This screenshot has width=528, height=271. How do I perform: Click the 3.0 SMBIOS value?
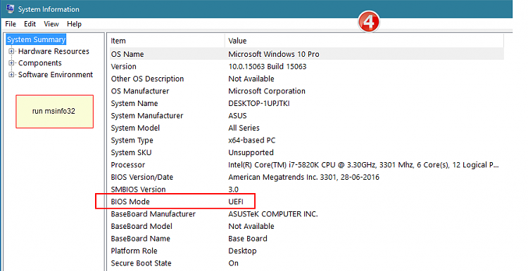233,190
